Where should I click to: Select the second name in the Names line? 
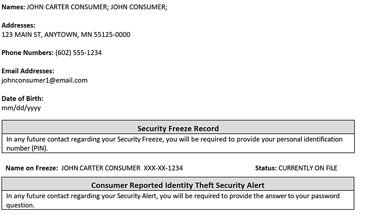[143, 7]
